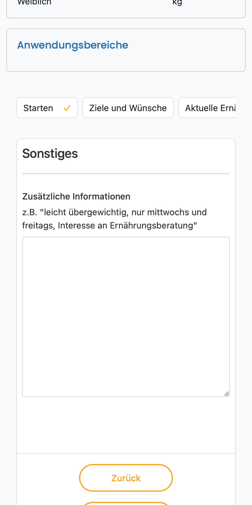Click the Sonstiges heading
The image size is (252, 505).
(x=50, y=154)
